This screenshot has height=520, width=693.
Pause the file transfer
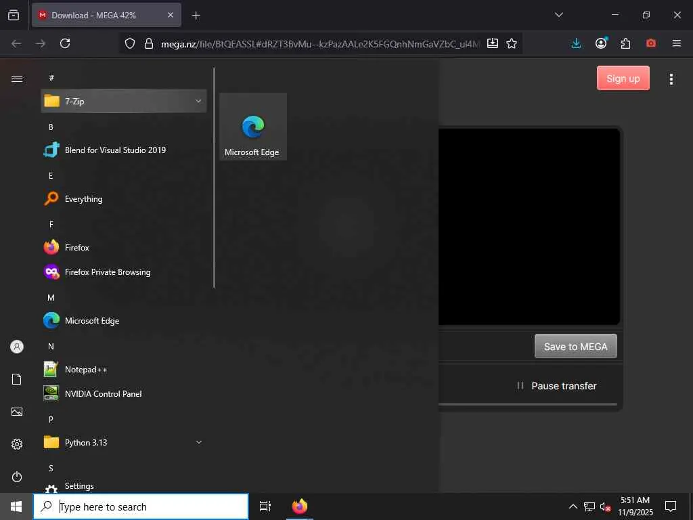557,386
